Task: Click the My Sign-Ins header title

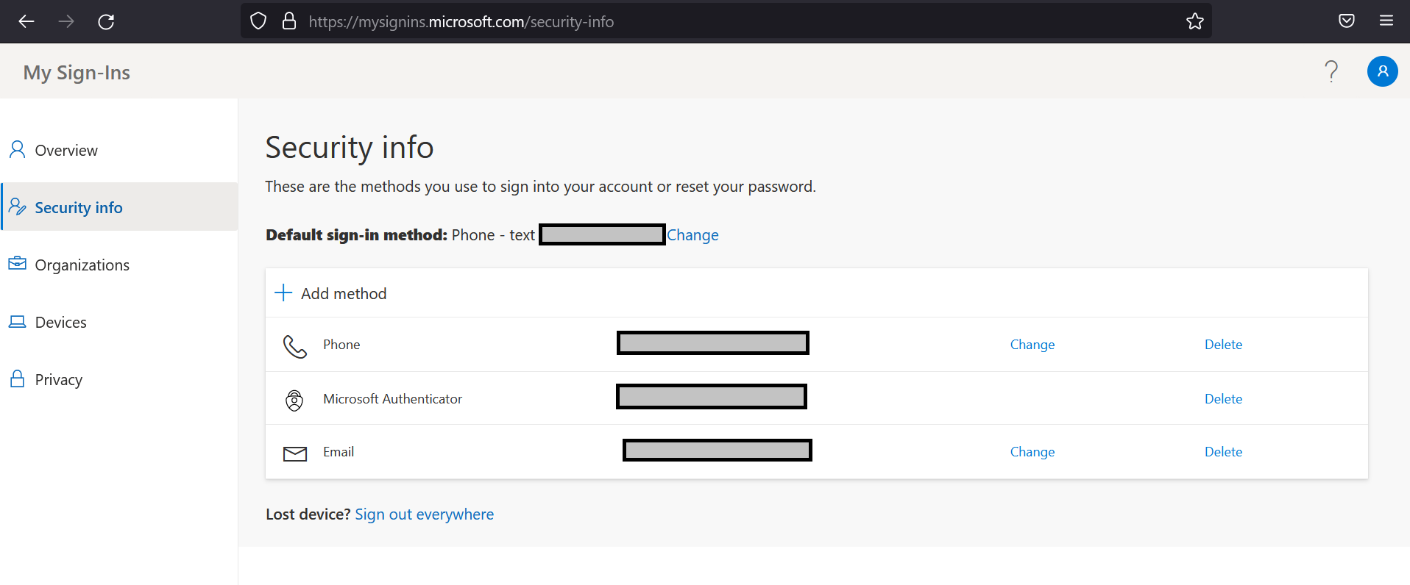Action: 77,72
